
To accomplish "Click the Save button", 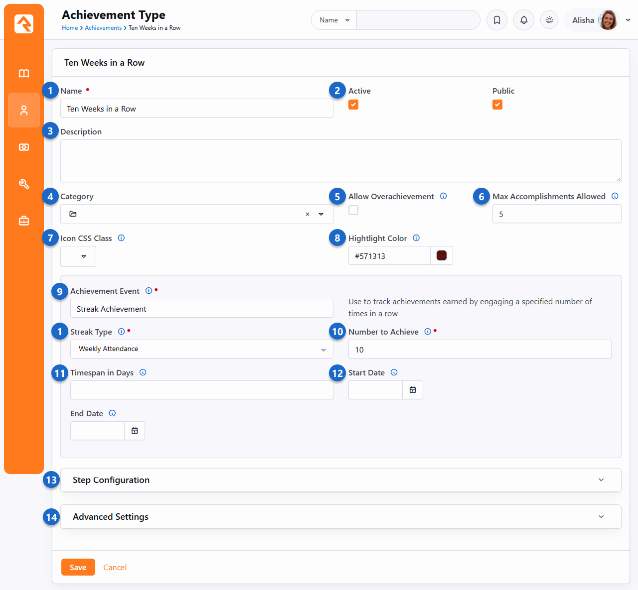I will click(x=78, y=567).
